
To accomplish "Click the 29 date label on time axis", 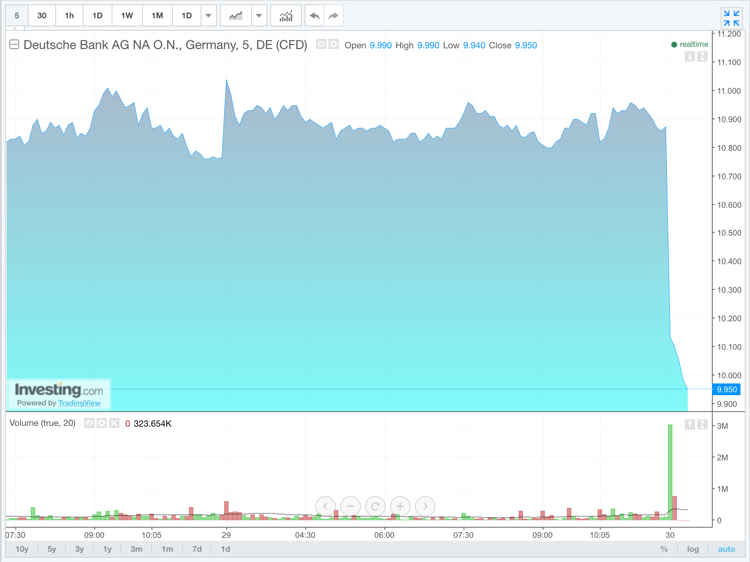I will click(x=226, y=535).
